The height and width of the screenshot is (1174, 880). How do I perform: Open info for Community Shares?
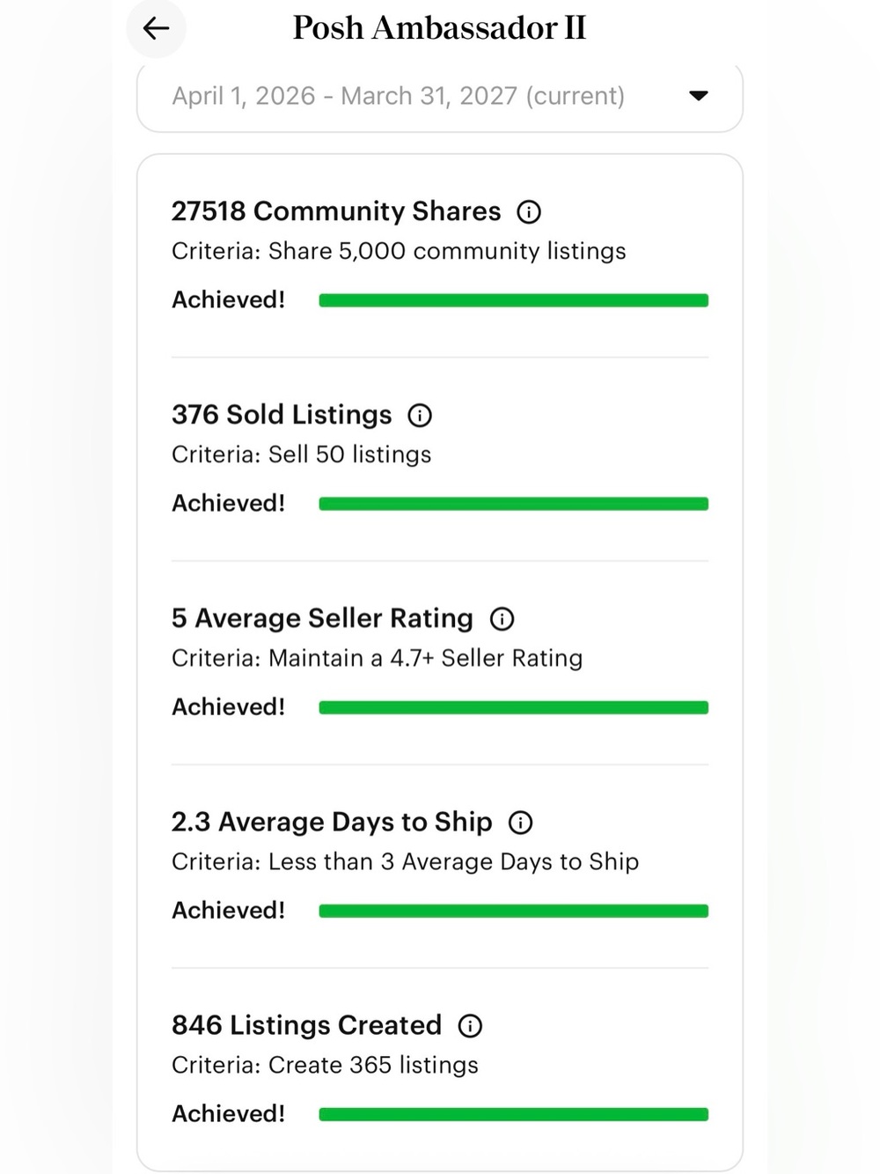(x=529, y=212)
